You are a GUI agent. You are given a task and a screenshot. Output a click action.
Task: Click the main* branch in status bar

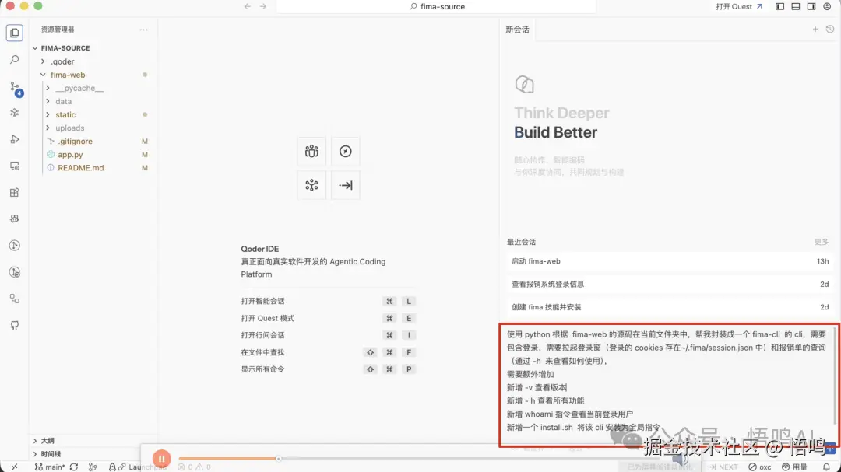[50, 467]
